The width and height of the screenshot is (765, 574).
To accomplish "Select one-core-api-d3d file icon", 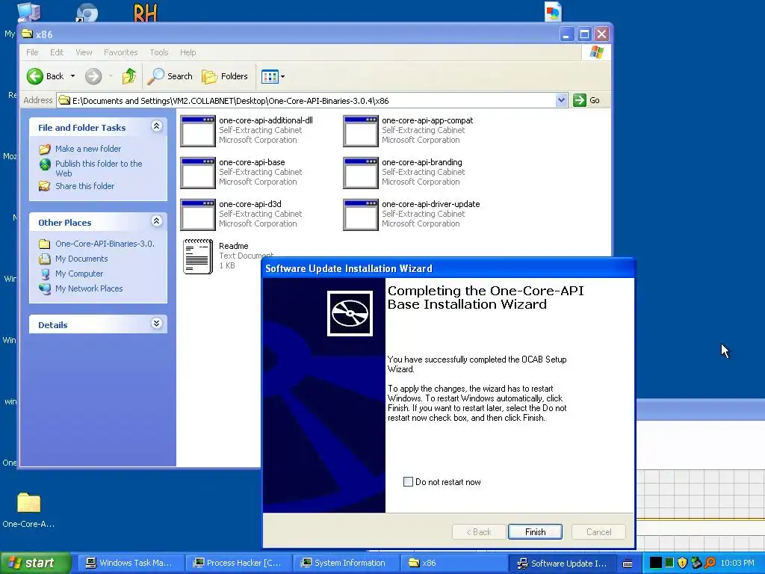I will [x=197, y=215].
